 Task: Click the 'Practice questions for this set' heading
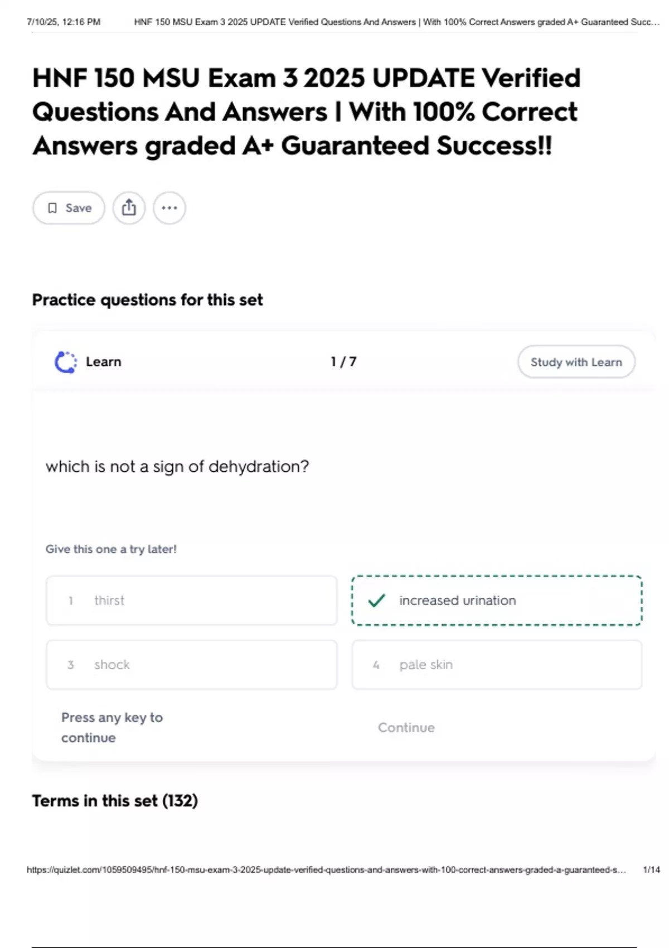(x=147, y=300)
